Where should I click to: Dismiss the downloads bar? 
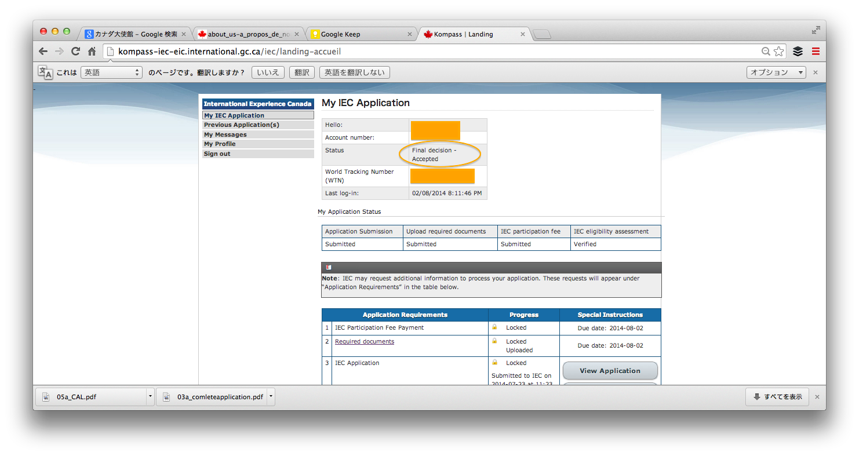(x=817, y=397)
